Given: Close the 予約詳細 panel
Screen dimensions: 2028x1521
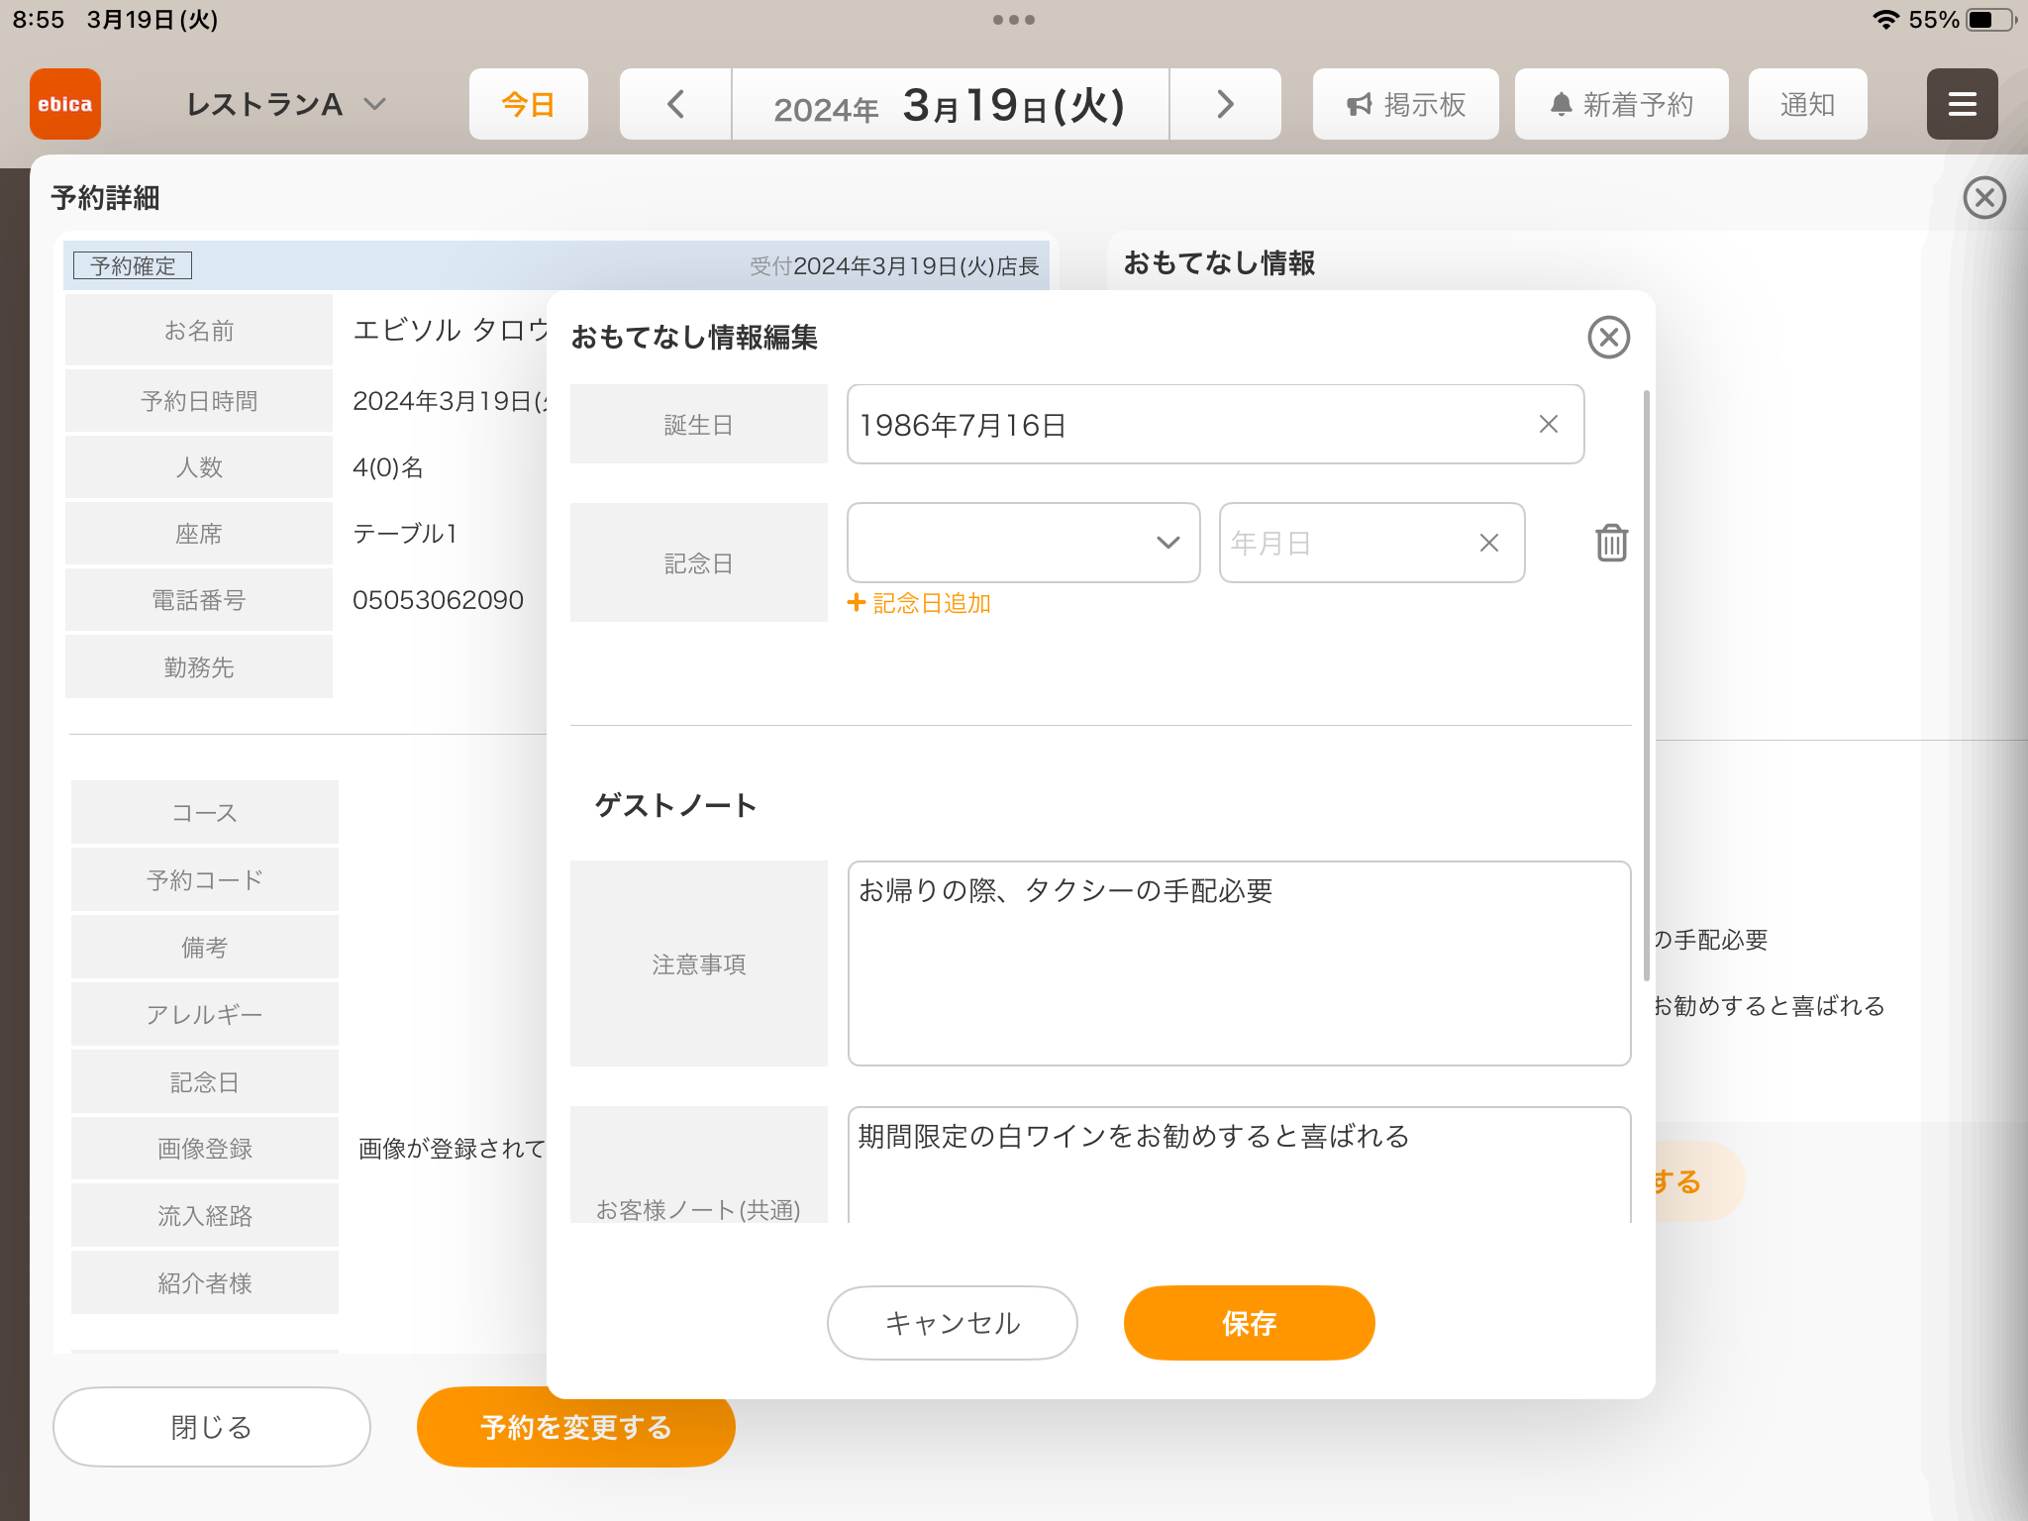Looking at the screenshot, I should 1984,197.
